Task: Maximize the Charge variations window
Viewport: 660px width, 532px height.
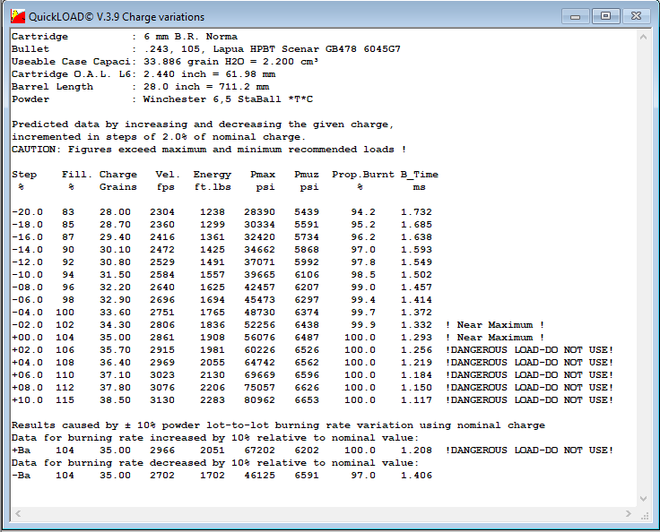Action: pyautogui.click(x=606, y=15)
